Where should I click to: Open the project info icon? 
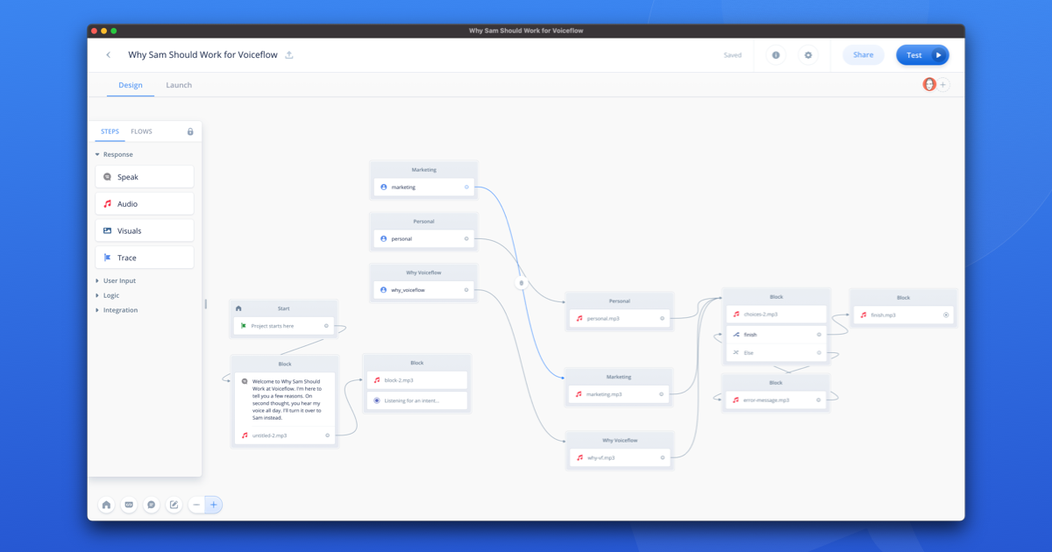[x=776, y=55]
